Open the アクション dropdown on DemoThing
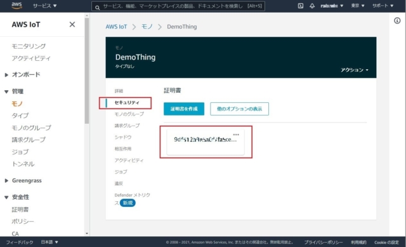406x247 pixels. coord(354,70)
